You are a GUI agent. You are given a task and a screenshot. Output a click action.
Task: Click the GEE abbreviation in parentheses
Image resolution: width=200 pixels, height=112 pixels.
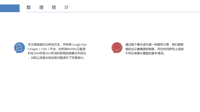(44, 49)
